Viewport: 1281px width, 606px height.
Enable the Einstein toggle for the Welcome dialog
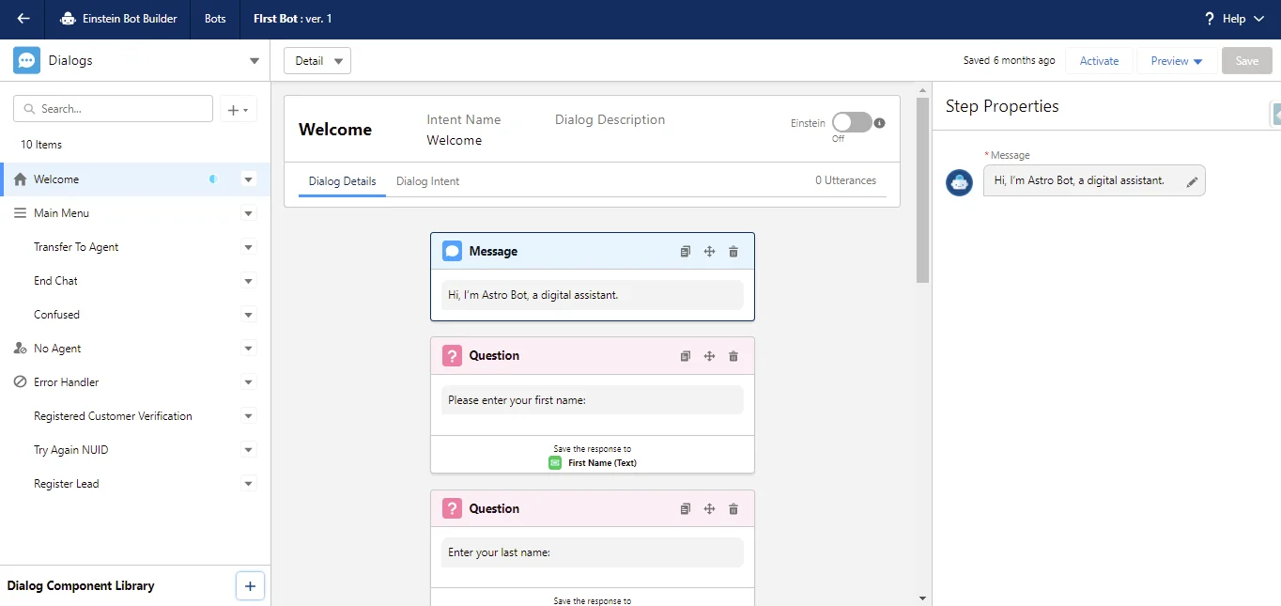coord(853,122)
